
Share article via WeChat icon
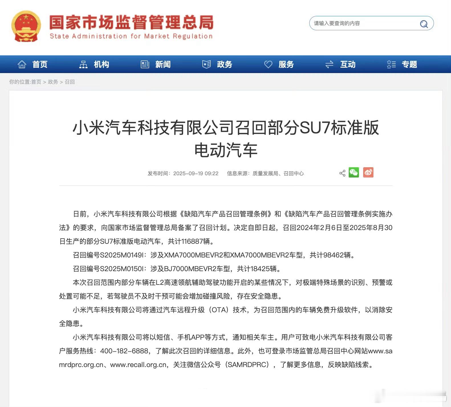pos(354,172)
